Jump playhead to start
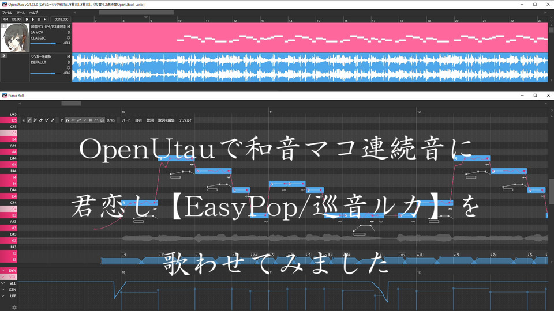The height and width of the screenshot is (311, 554). 27,20
